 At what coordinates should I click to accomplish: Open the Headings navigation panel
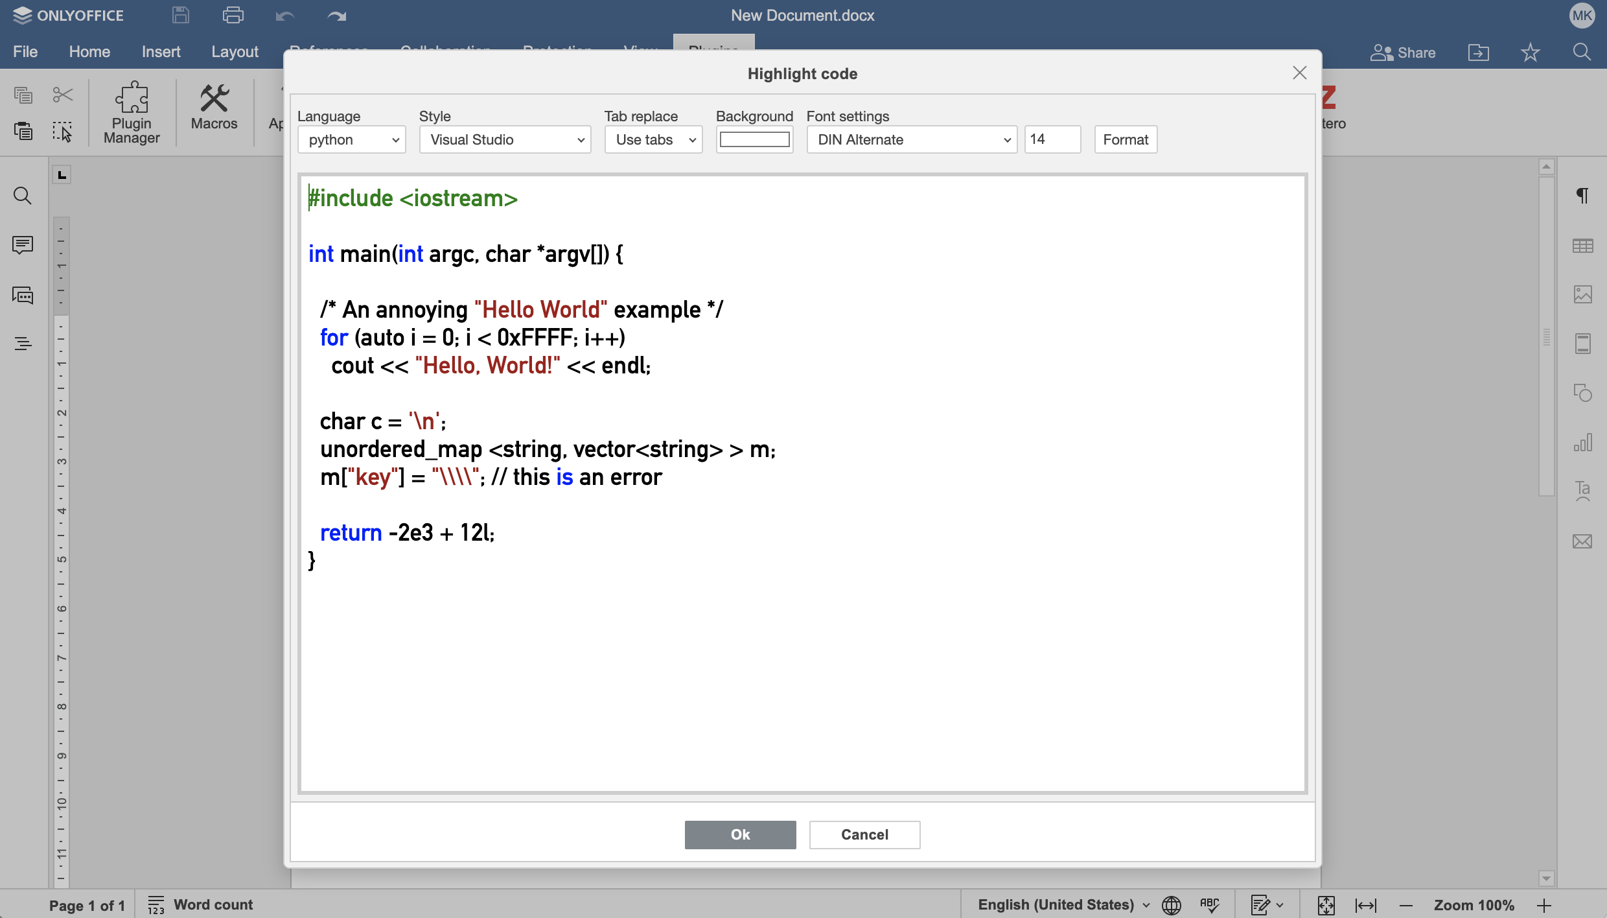(23, 344)
